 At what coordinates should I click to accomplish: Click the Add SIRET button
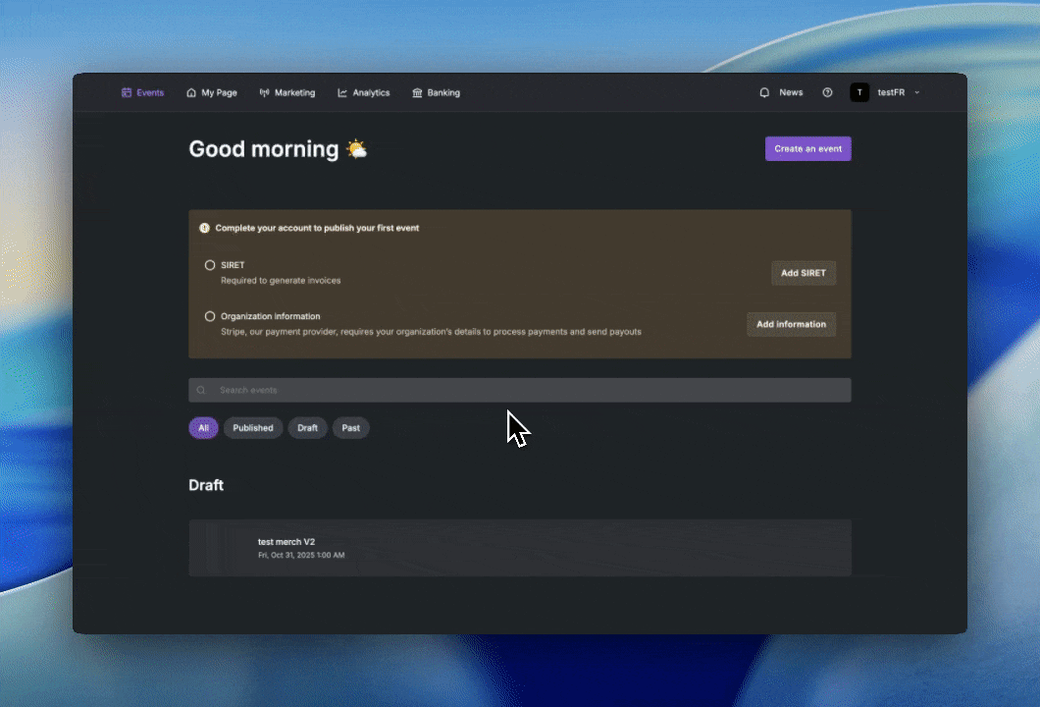804,273
